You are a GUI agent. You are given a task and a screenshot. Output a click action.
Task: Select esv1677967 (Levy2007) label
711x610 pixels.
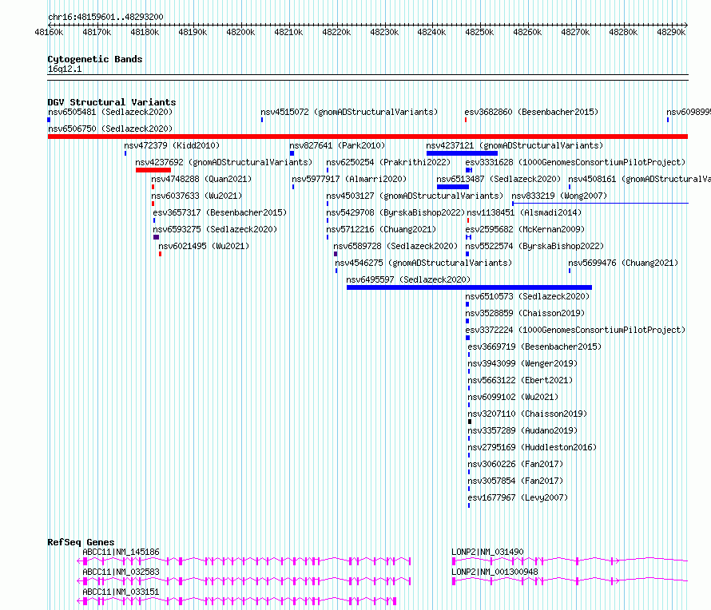click(x=518, y=497)
